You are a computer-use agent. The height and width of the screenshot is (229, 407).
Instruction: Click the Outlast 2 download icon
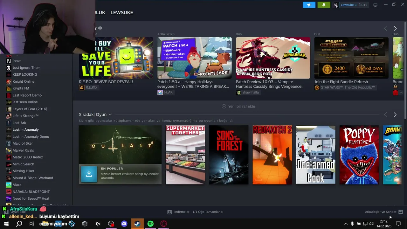pyautogui.click(x=89, y=174)
